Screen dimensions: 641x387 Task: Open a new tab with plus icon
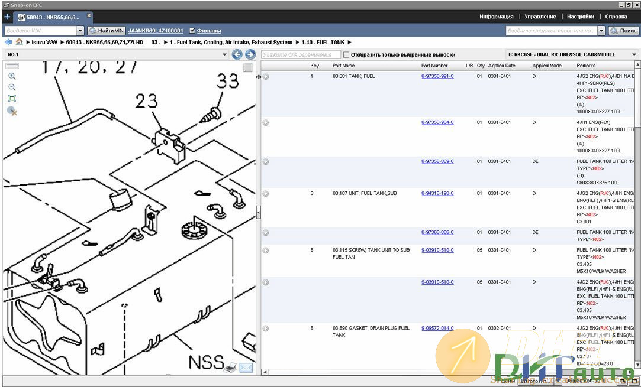[7, 17]
